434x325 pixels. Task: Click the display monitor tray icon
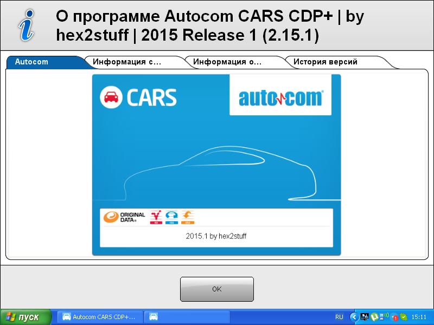click(x=365, y=317)
